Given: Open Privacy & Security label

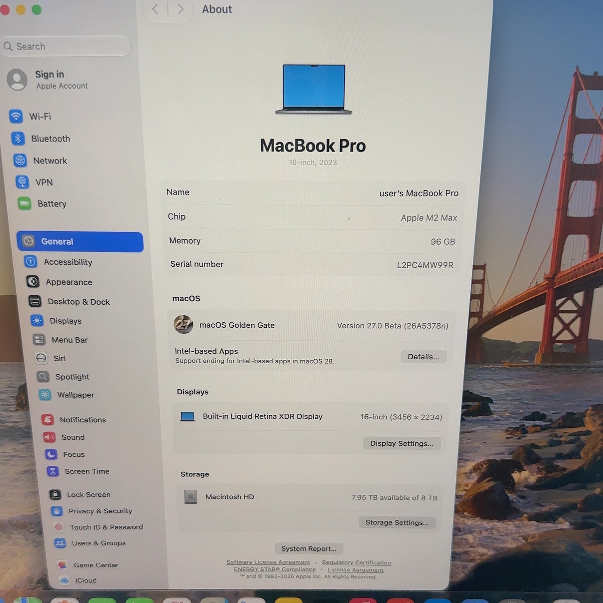Looking at the screenshot, I should (100, 511).
